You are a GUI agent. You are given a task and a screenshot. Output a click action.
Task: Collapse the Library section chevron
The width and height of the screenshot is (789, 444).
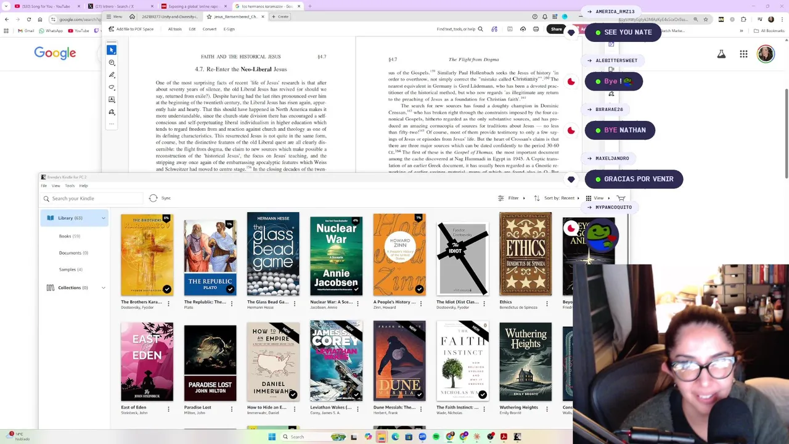[x=103, y=218]
